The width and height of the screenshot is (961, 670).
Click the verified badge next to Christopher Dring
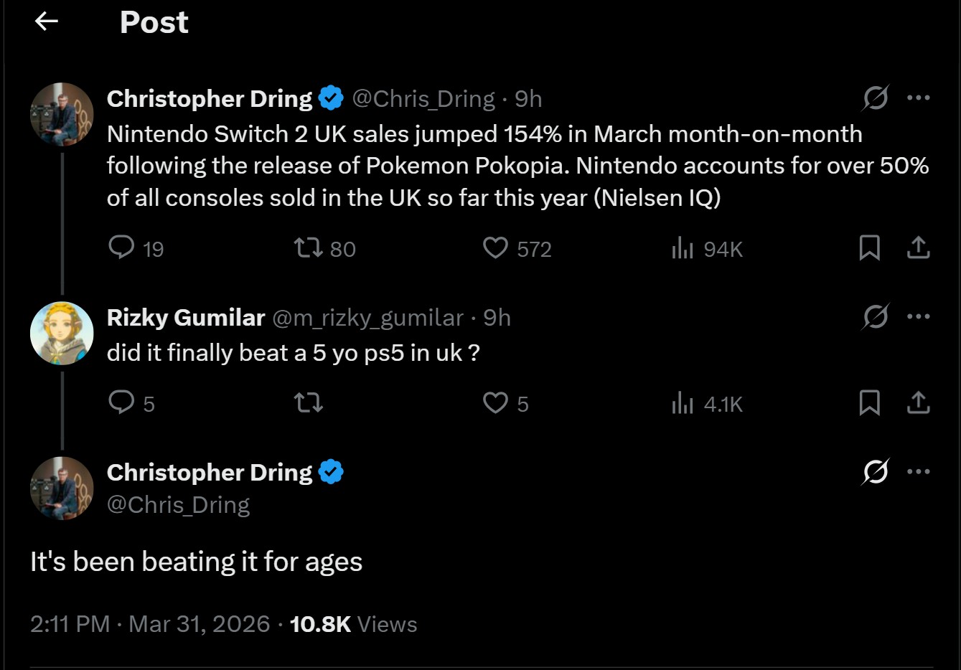click(x=331, y=98)
